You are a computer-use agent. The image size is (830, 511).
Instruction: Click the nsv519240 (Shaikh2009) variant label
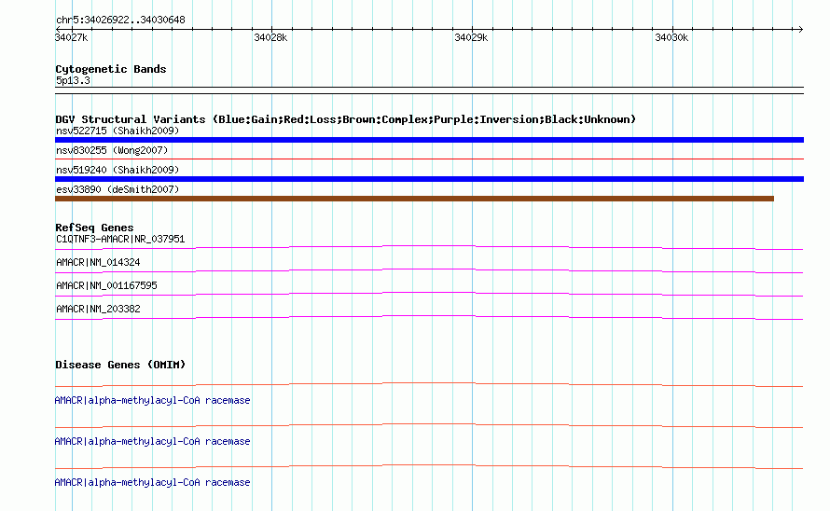point(118,170)
